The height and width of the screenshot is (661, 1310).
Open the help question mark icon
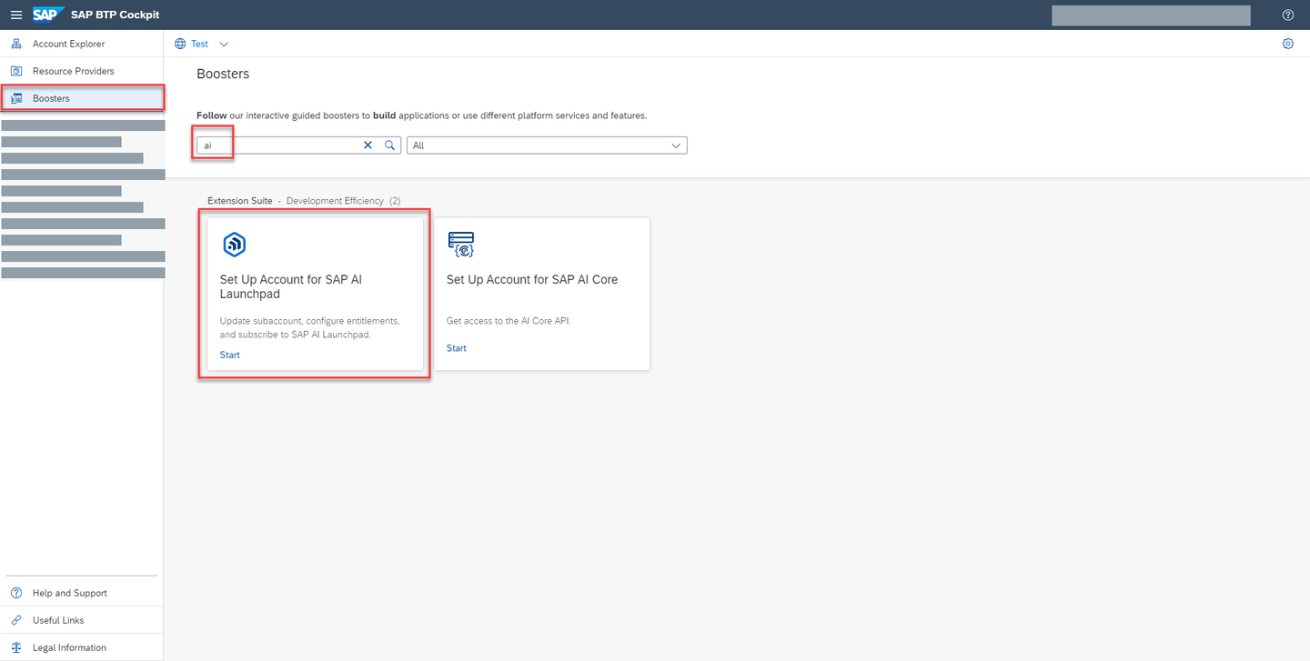click(x=1287, y=15)
